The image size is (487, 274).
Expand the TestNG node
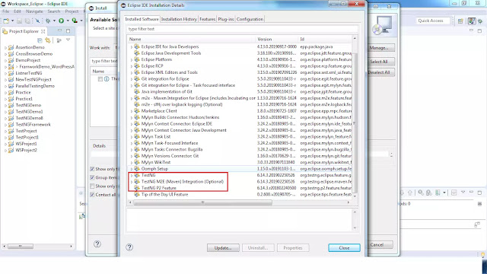point(132,175)
